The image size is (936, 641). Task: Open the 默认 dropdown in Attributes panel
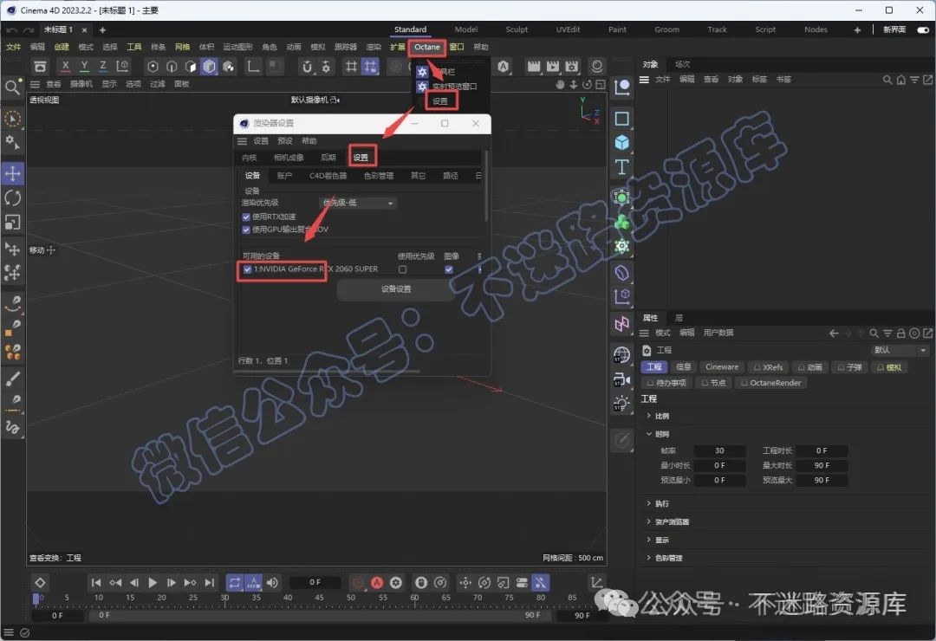pyautogui.click(x=900, y=350)
